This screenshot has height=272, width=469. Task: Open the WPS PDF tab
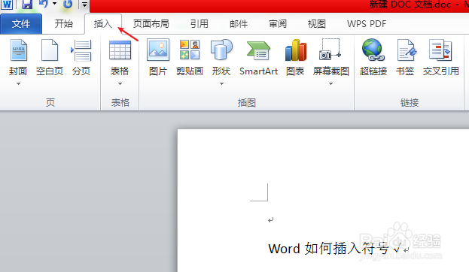(367, 23)
